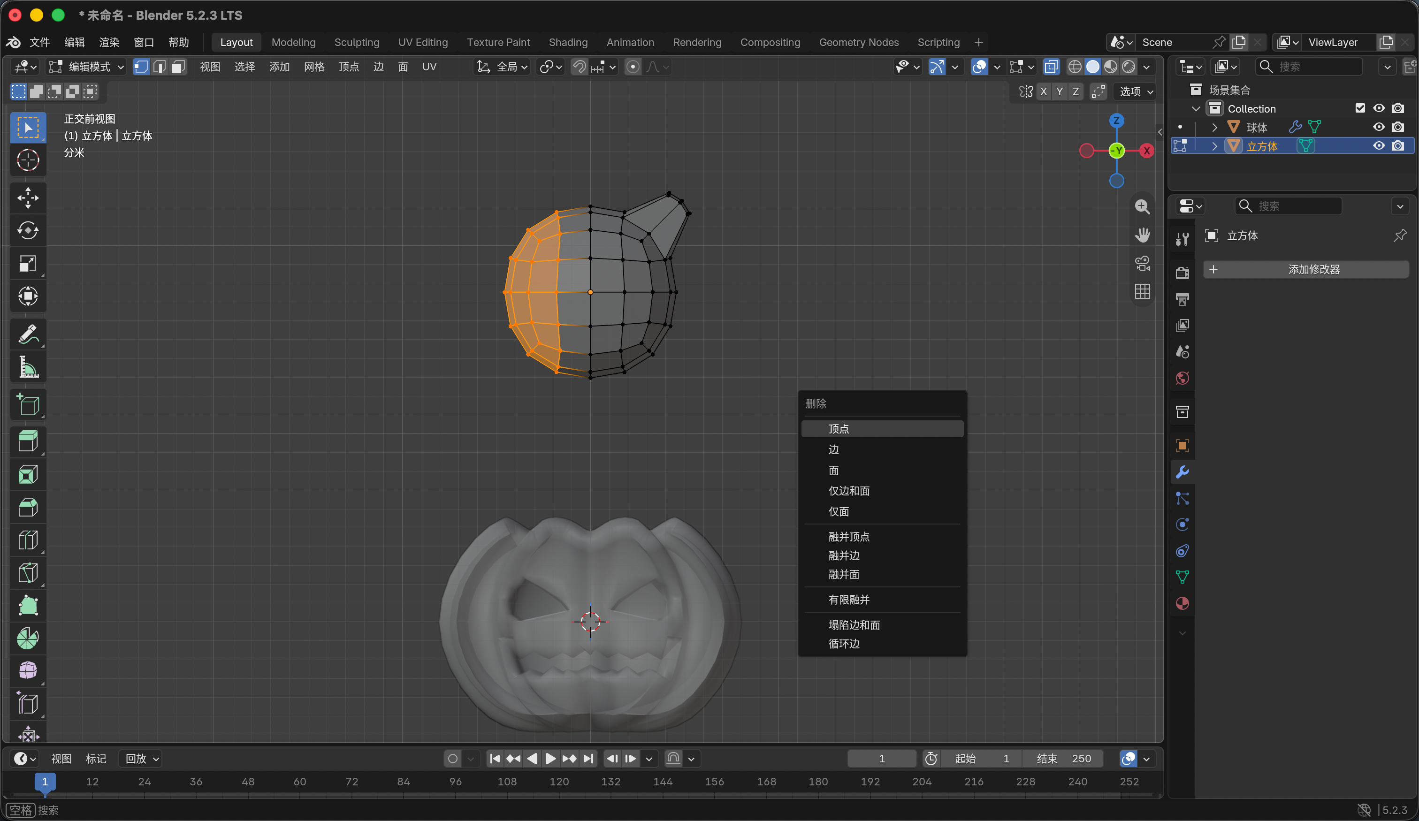Screen dimensions: 1419x821
Task: Toggle Collection exclude checkbox
Action: click(x=1360, y=108)
